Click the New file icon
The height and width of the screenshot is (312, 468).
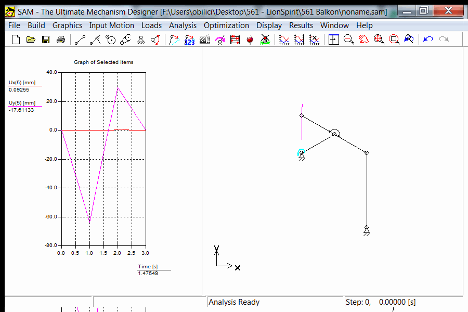click(x=16, y=40)
